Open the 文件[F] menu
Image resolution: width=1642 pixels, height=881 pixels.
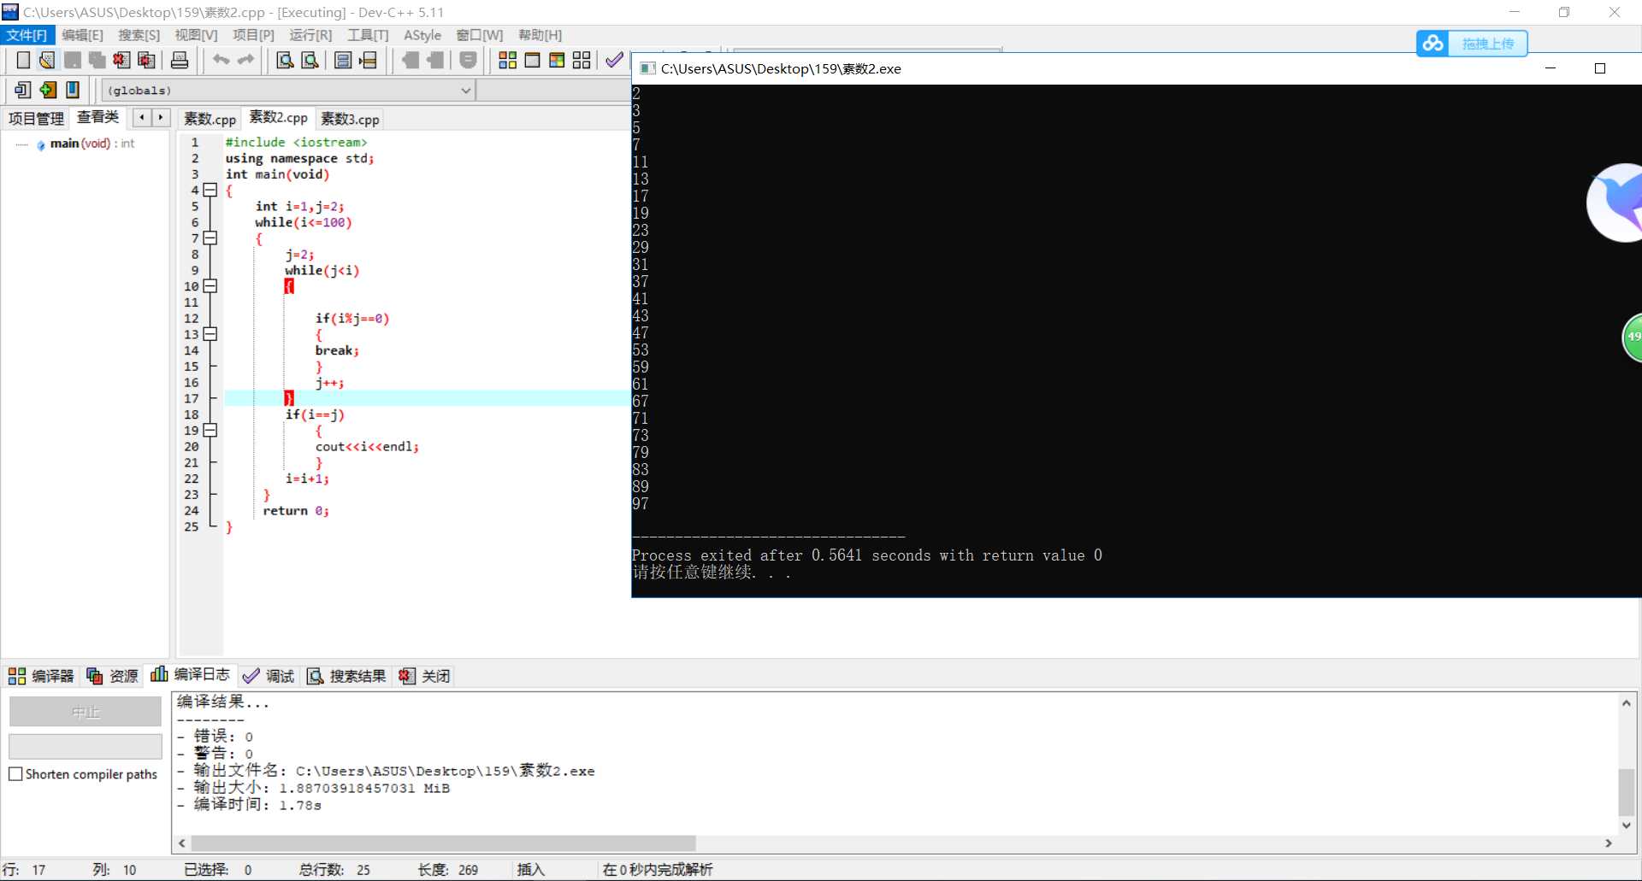(x=27, y=35)
